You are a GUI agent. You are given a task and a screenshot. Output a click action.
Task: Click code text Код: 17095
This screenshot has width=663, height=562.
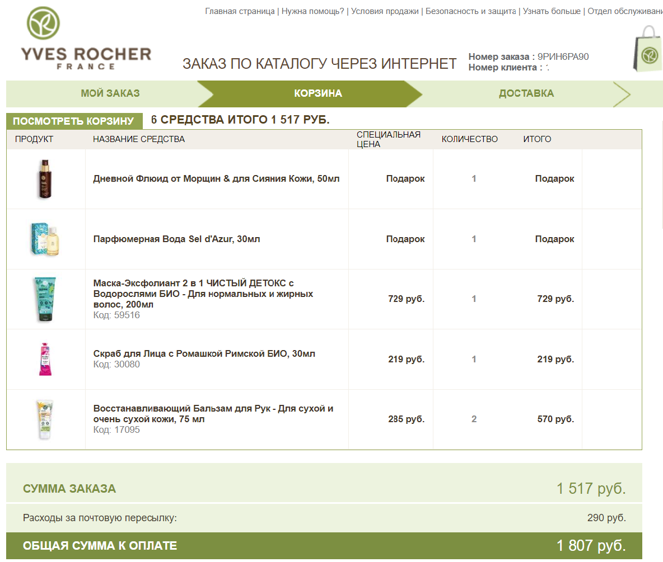[x=116, y=429]
